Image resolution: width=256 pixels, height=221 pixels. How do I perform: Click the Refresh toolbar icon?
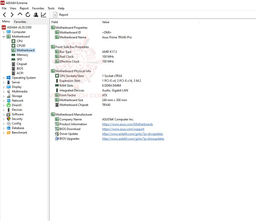point(28,15)
